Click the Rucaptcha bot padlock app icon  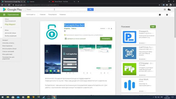pyautogui.click(x=52, y=32)
